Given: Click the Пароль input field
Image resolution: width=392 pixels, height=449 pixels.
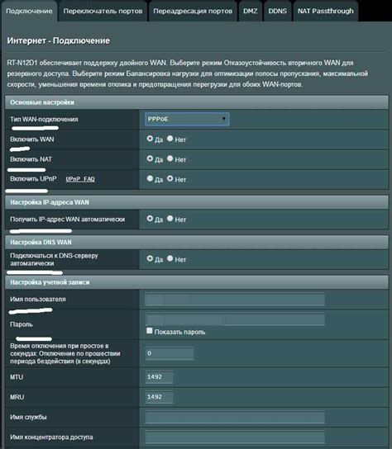Looking at the screenshot, I should pyautogui.click(x=235, y=319).
